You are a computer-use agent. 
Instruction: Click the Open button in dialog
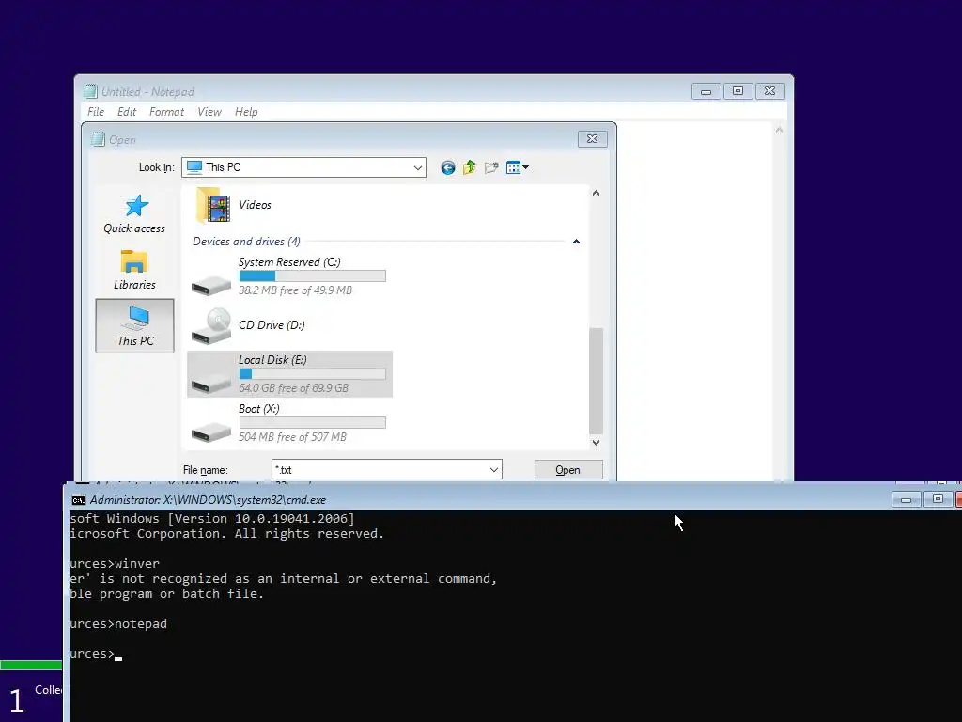(x=568, y=470)
